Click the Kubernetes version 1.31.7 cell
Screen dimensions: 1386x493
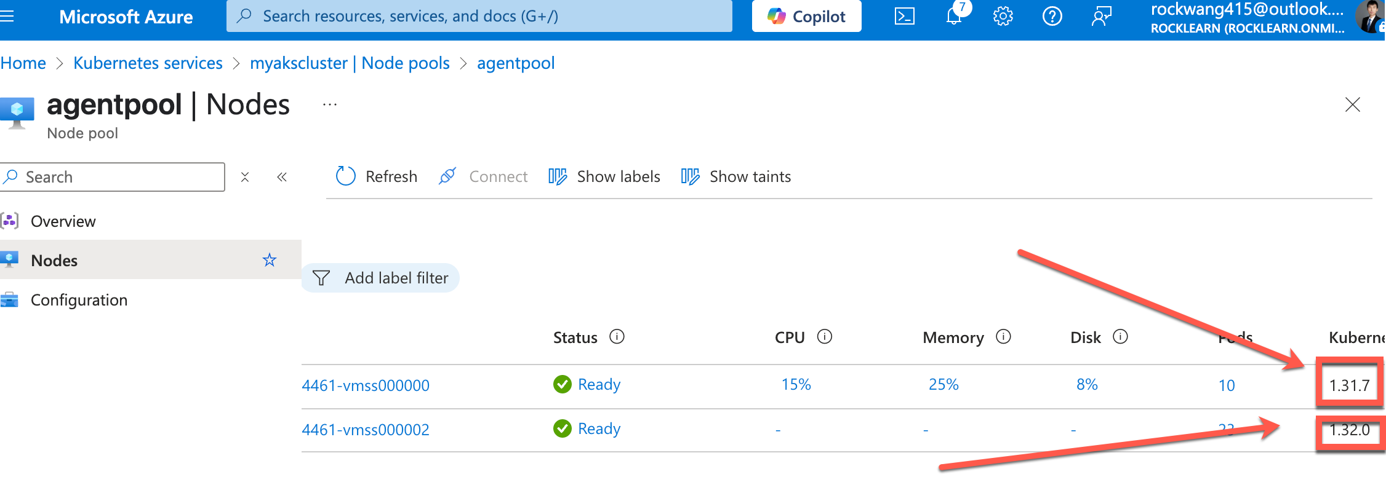[1349, 385]
